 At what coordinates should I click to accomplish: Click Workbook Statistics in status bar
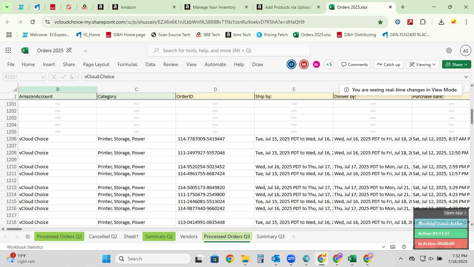tap(25, 247)
